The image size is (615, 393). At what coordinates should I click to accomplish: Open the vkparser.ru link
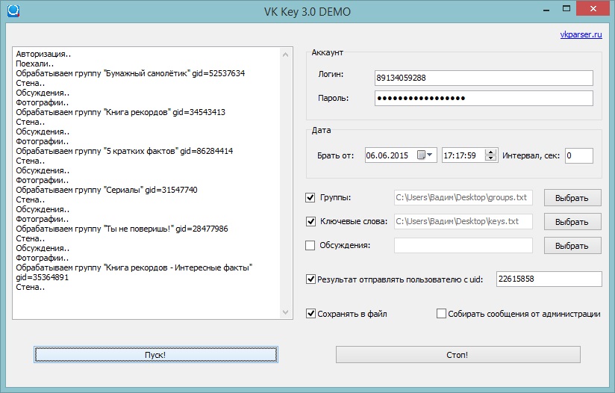pyautogui.click(x=581, y=34)
